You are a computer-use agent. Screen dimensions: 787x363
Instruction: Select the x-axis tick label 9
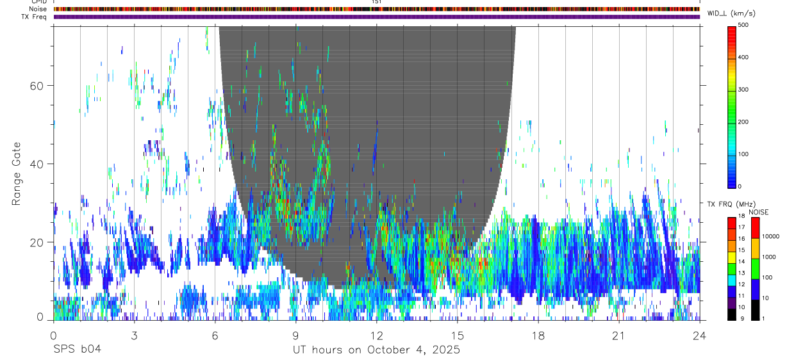(x=295, y=335)
